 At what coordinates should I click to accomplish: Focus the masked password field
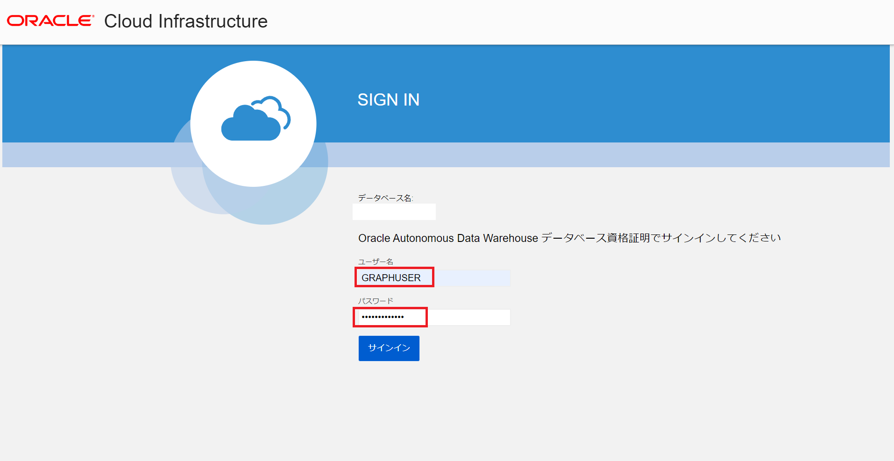pos(432,317)
